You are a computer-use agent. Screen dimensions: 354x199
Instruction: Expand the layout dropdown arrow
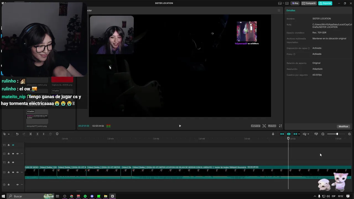283,3
